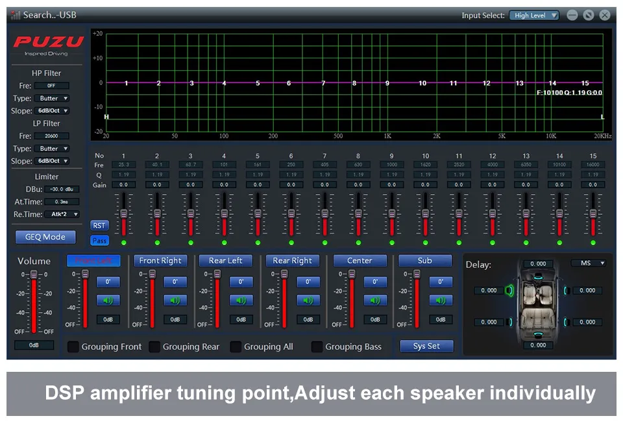Open the Input Select High Level dropdown

[x=534, y=16]
